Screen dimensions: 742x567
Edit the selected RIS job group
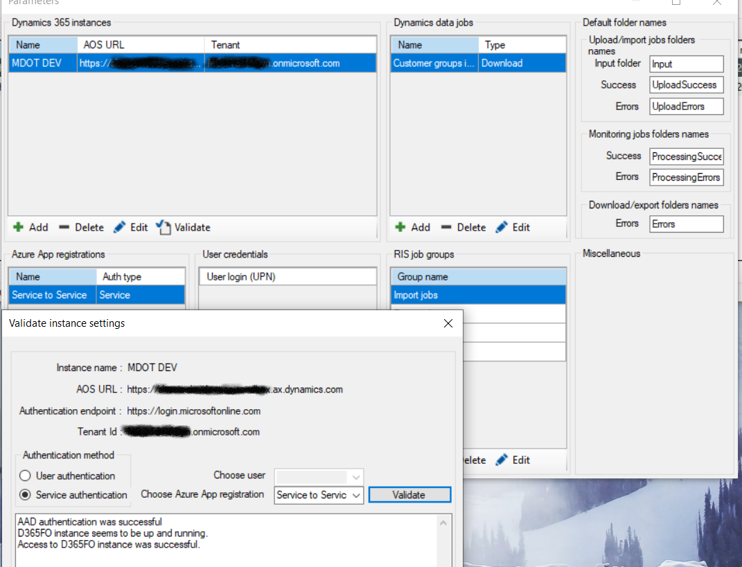click(x=511, y=460)
